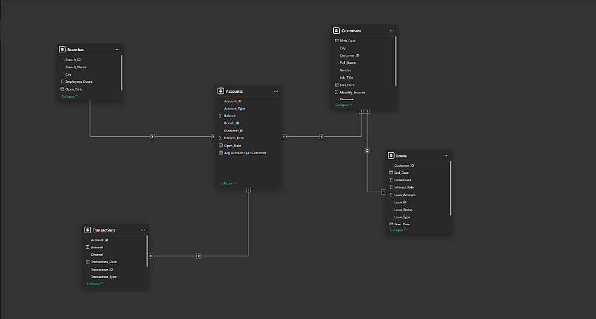Open the Accounts table more options menu
Image resolution: width=596 pixels, height=319 pixels.
276,91
